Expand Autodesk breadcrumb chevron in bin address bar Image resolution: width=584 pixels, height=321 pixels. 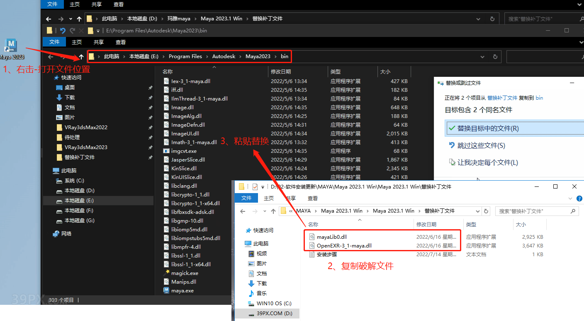[x=241, y=56]
